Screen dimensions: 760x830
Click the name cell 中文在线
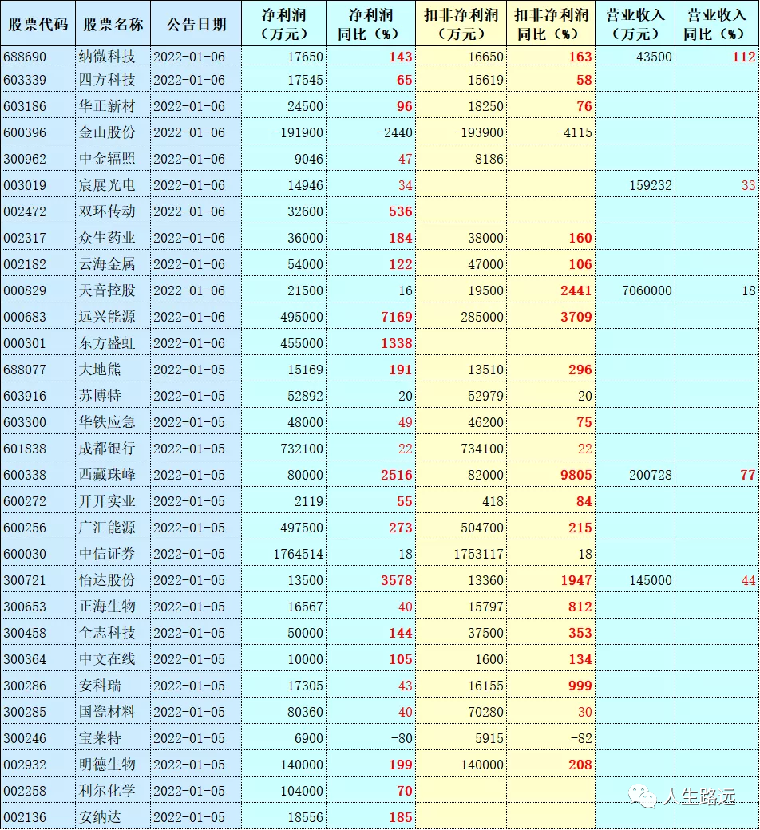tap(113, 659)
